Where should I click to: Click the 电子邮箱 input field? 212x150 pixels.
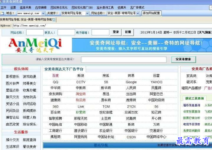pyautogui.click(x=100, y=33)
